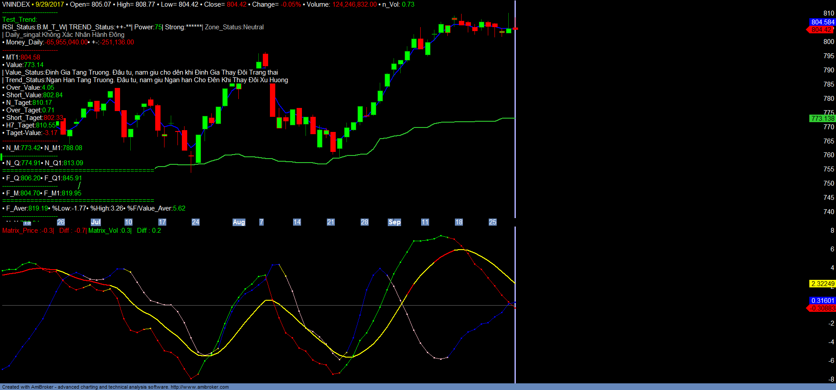Select the Sep month marker on date axis
Viewport: 836px width, 390px height.
click(x=394, y=222)
